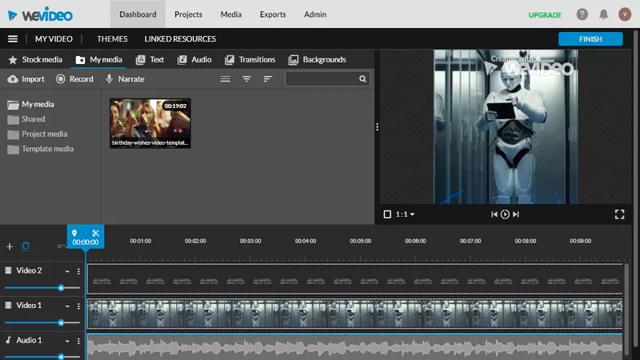Click the FINISH button

590,38
